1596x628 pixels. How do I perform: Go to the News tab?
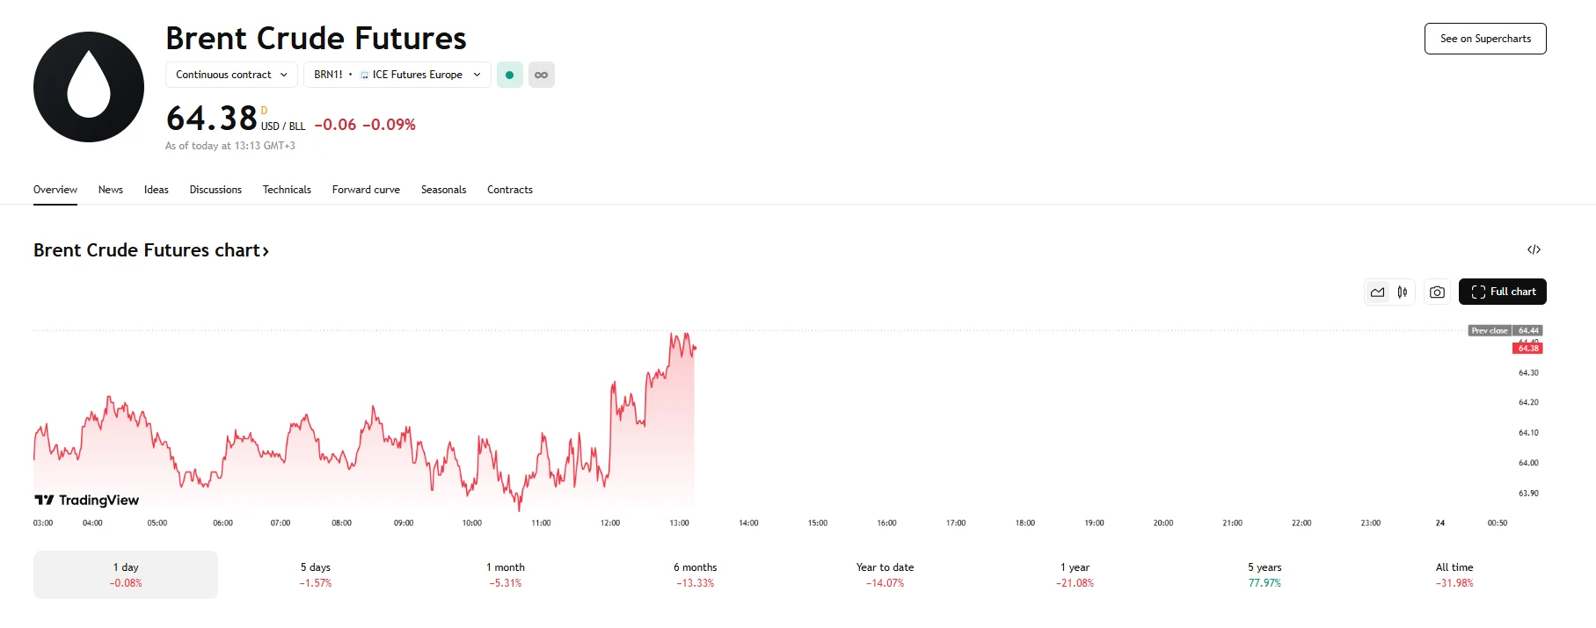pos(111,190)
